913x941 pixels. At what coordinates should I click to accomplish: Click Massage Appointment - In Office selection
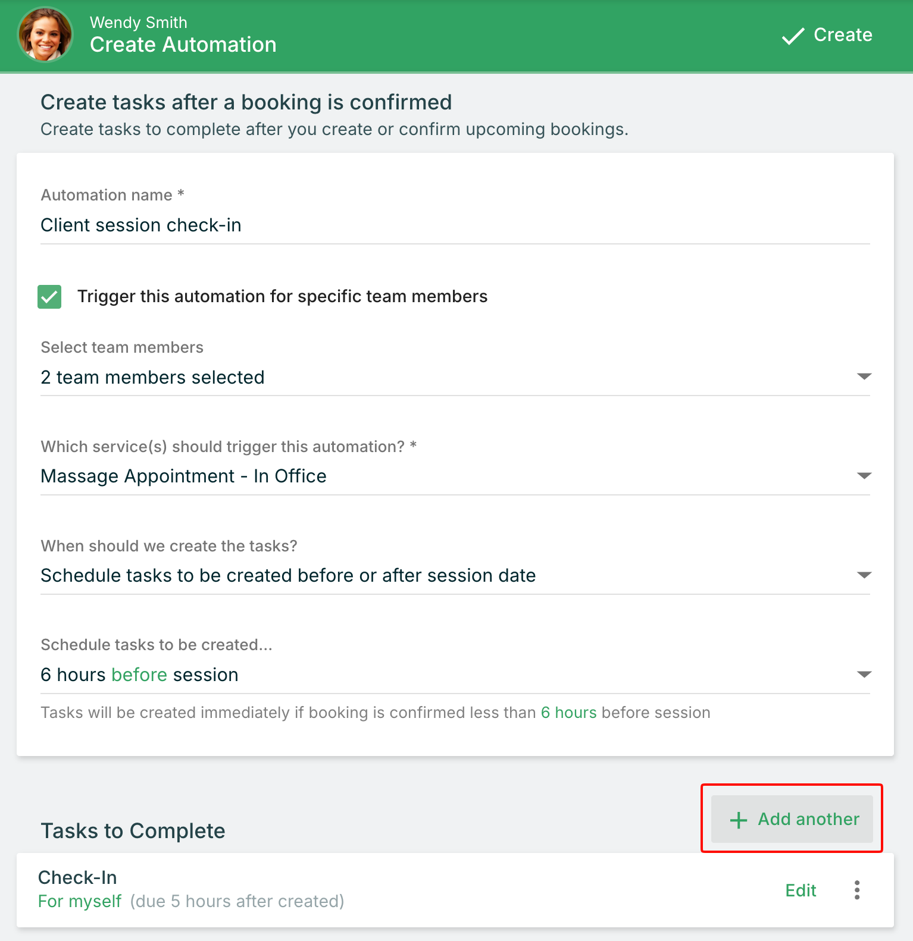point(183,476)
